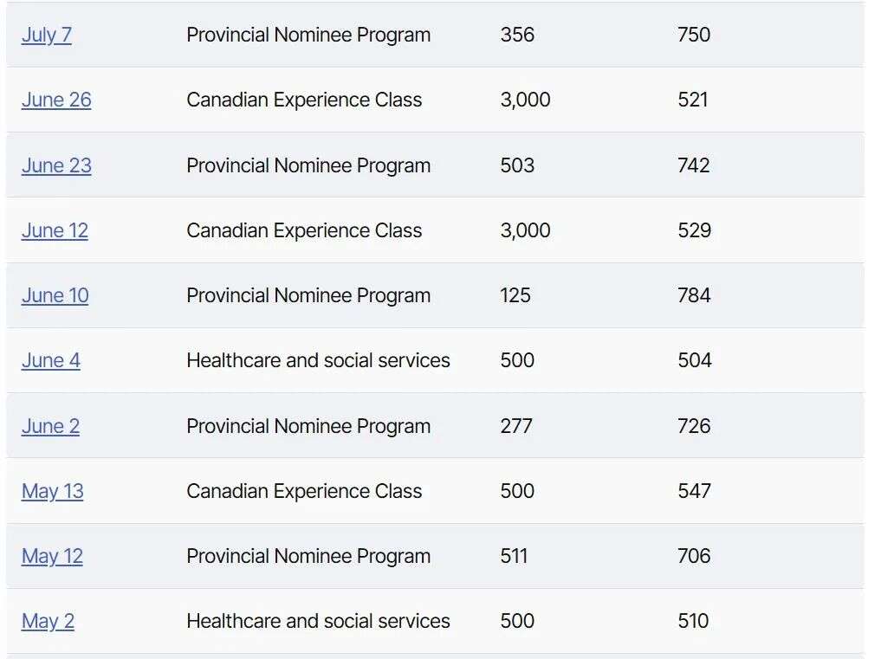Follow the June 23 date link
881x659 pixels.
[56, 165]
